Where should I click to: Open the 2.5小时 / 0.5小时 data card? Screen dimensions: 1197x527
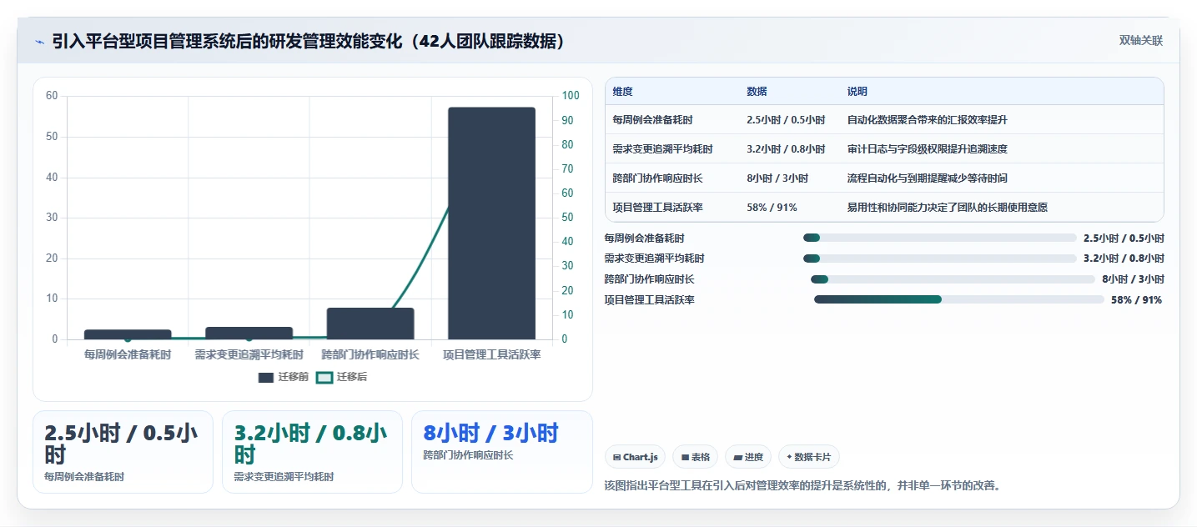coord(123,452)
